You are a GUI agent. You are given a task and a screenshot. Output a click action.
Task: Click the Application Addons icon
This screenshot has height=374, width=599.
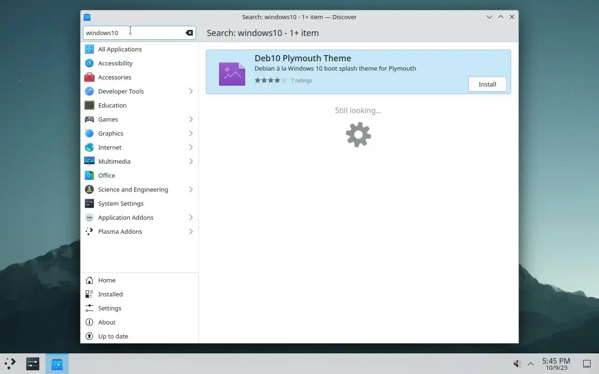click(89, 217)
